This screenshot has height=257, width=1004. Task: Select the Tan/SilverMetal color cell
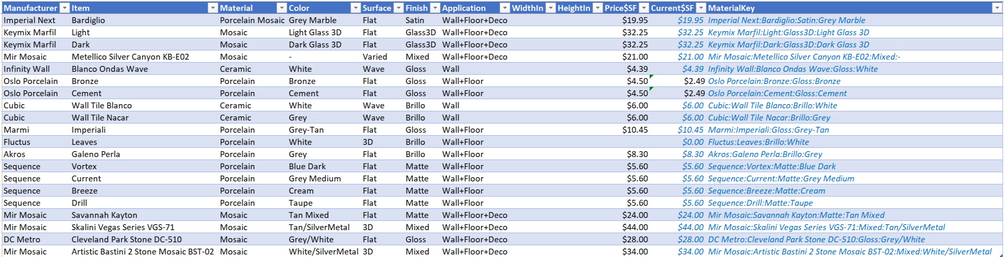(324, 227)
